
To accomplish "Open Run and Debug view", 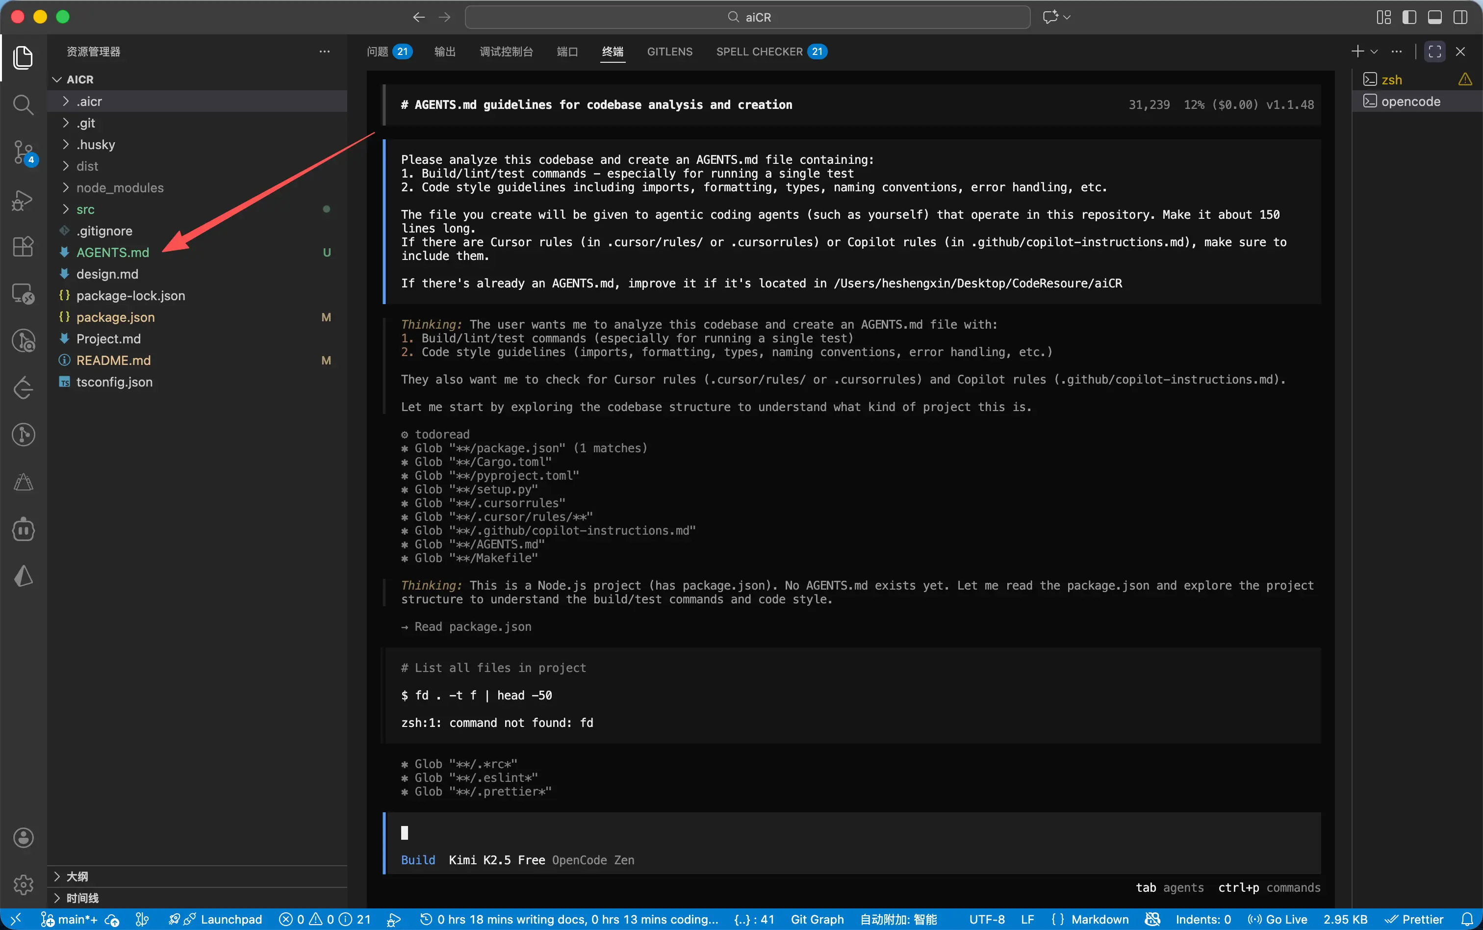I will pos(23,200).
